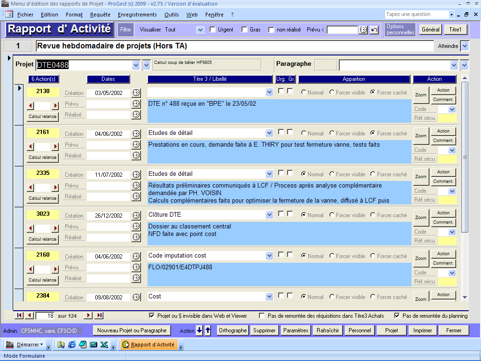The height and width of the screenshot is (361, 481).
Task: Open the magnifier search icon in the taskbar
Action: [61, 345]
